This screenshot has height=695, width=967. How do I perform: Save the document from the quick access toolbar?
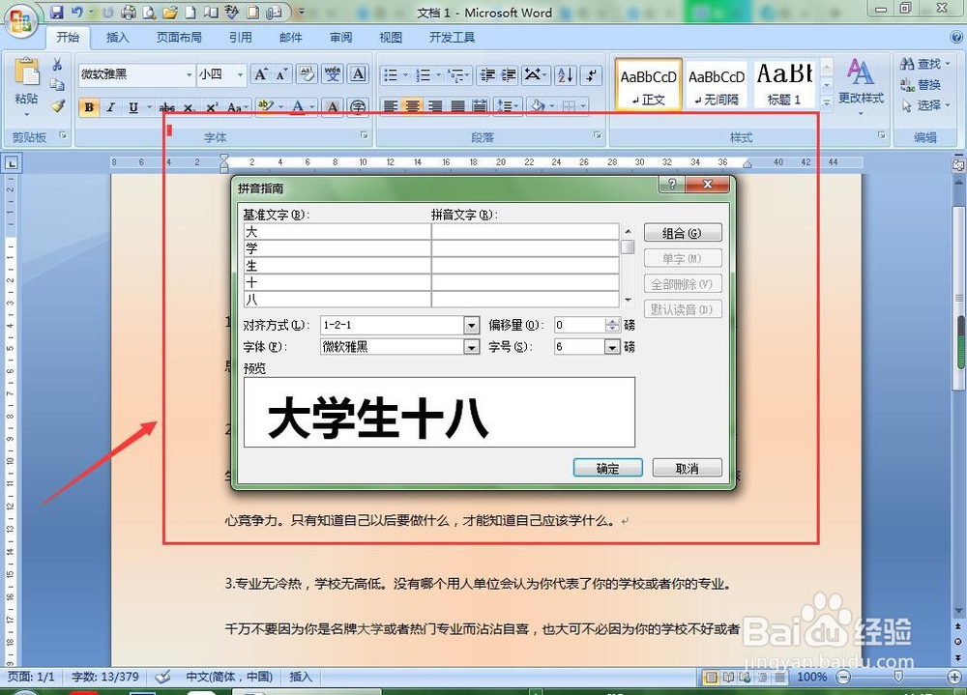56,12
